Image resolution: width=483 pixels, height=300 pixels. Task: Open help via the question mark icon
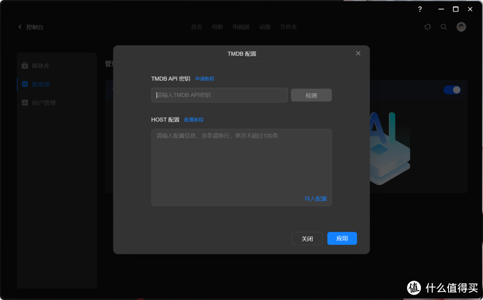click(x=419, y=9)
